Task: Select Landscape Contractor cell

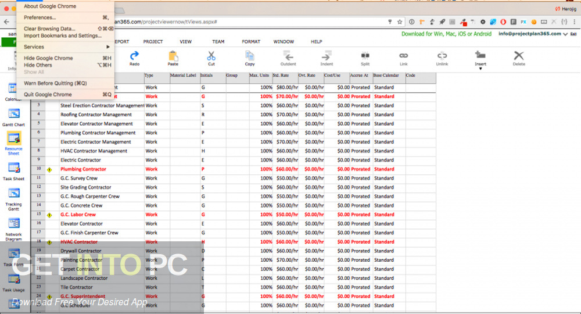Action: coord(102,278)
